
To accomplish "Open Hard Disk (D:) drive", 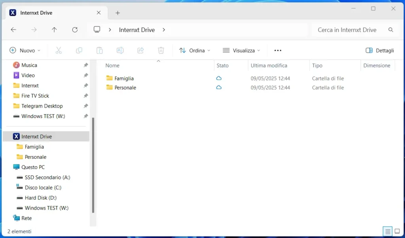I will pos(41,197).
